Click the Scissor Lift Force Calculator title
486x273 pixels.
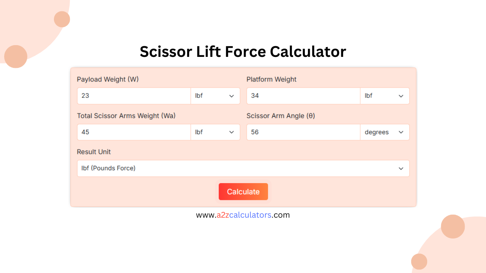243,52
